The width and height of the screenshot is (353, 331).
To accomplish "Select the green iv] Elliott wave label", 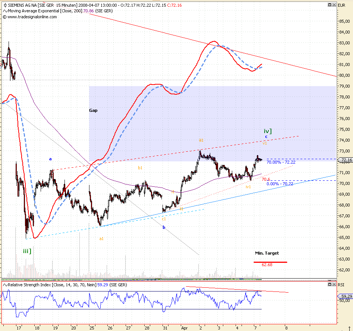I will point(267,131).
